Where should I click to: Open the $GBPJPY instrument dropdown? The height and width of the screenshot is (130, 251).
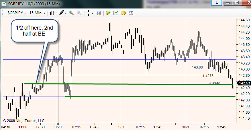(17, 13)
